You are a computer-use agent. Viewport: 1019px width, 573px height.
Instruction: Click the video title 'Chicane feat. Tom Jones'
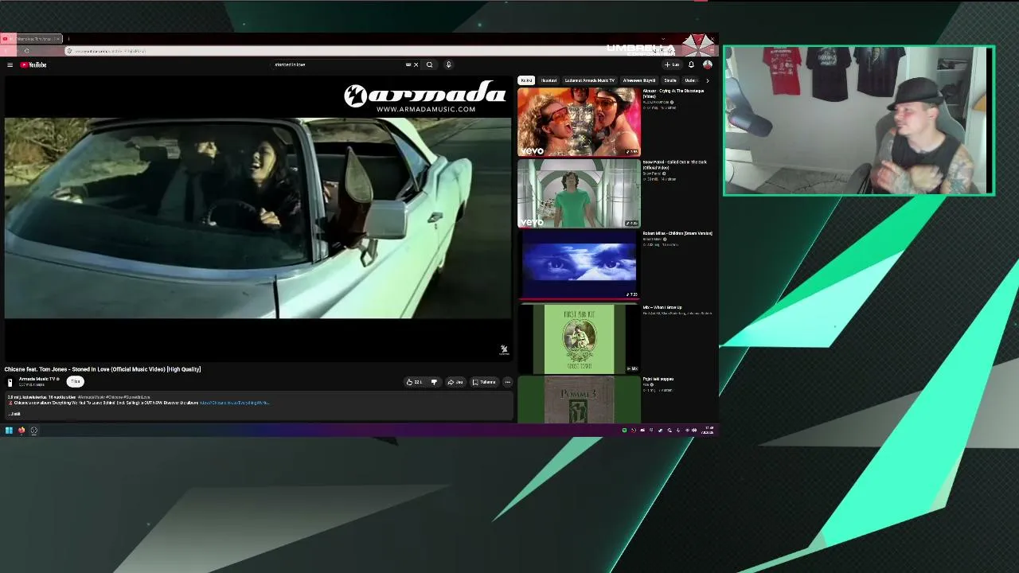click(103, 369)
